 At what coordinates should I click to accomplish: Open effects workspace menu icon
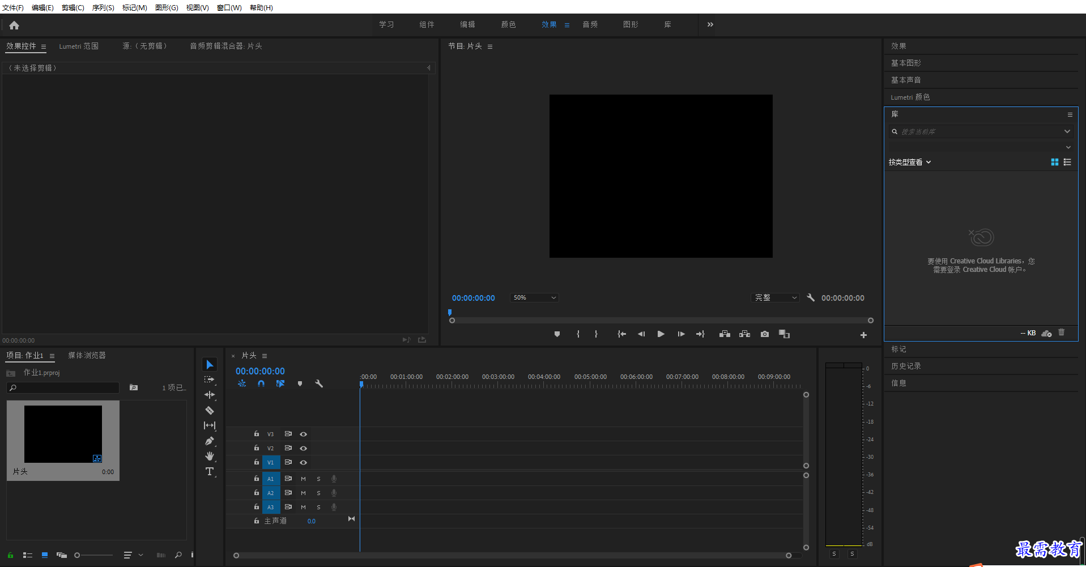pos(567,25)
